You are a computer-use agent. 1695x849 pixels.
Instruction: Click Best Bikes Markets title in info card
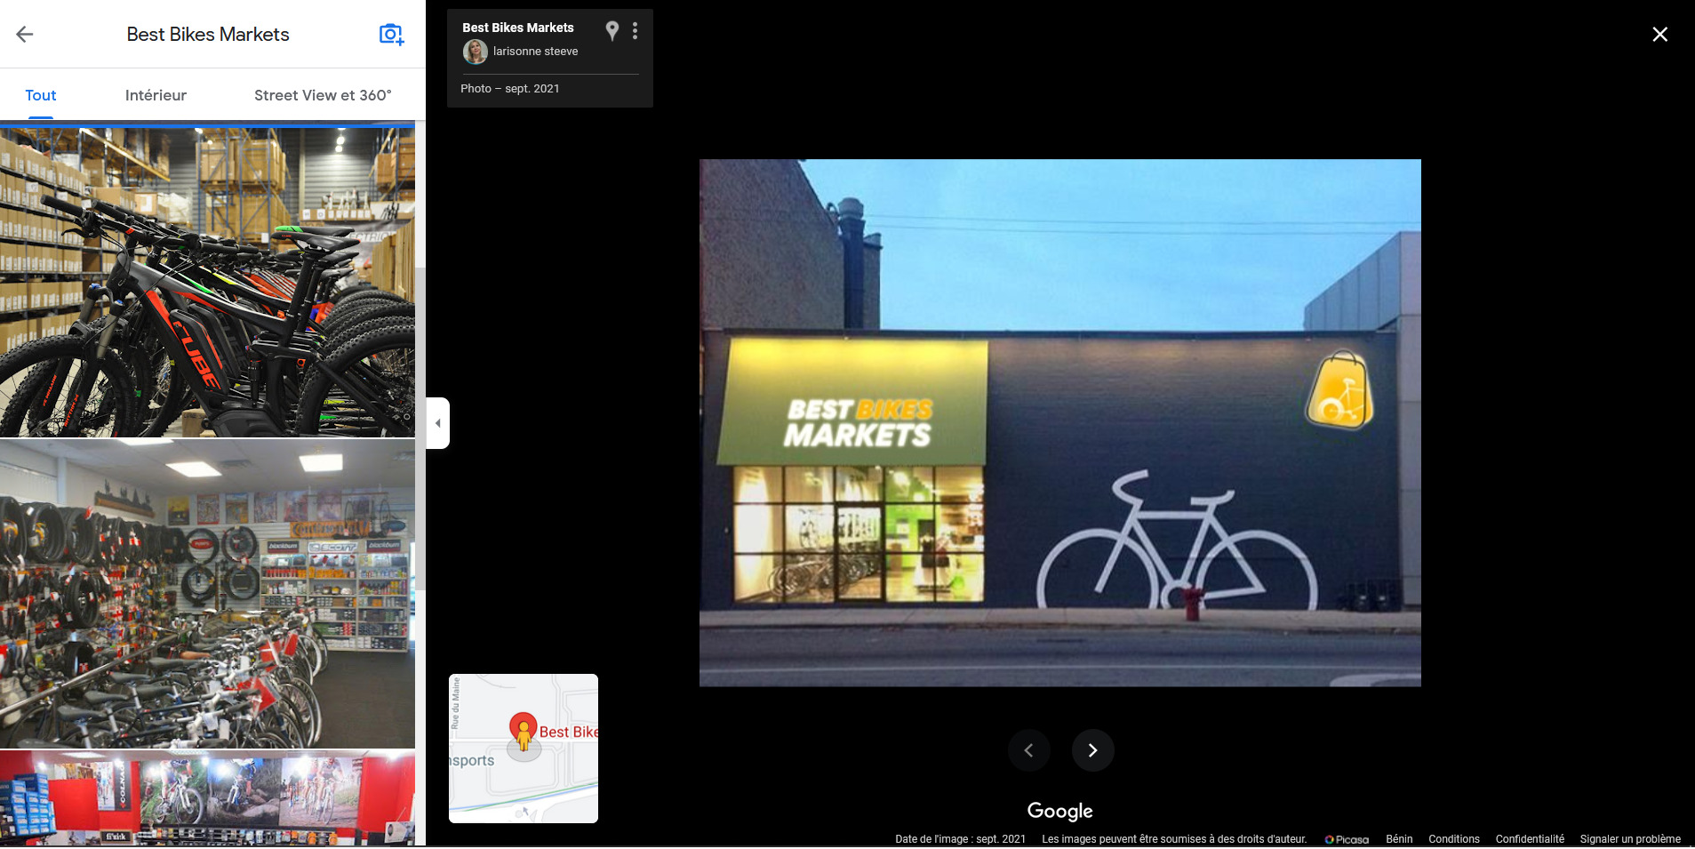(x=518, y=28)
